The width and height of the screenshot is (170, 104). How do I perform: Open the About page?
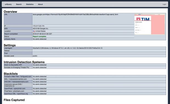[x=40, y=4]
